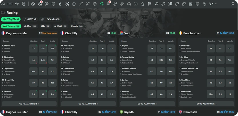Pick win odds 6.75 for Copadonna
The width and height of the screenshot is (238, 116).
click(33, 71)
